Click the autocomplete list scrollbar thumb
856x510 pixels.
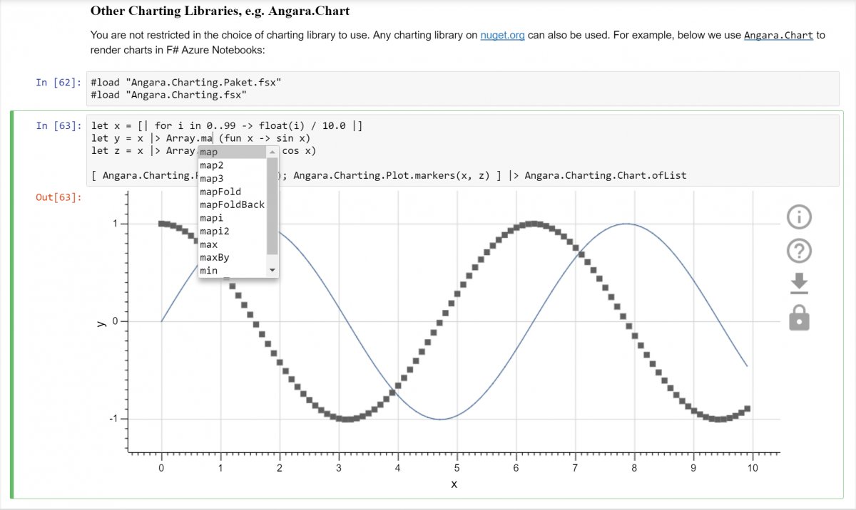tap(272, 206)
